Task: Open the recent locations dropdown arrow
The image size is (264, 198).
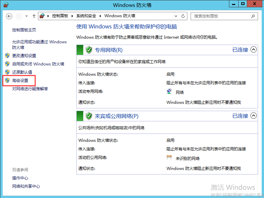Action: [27, 16]
